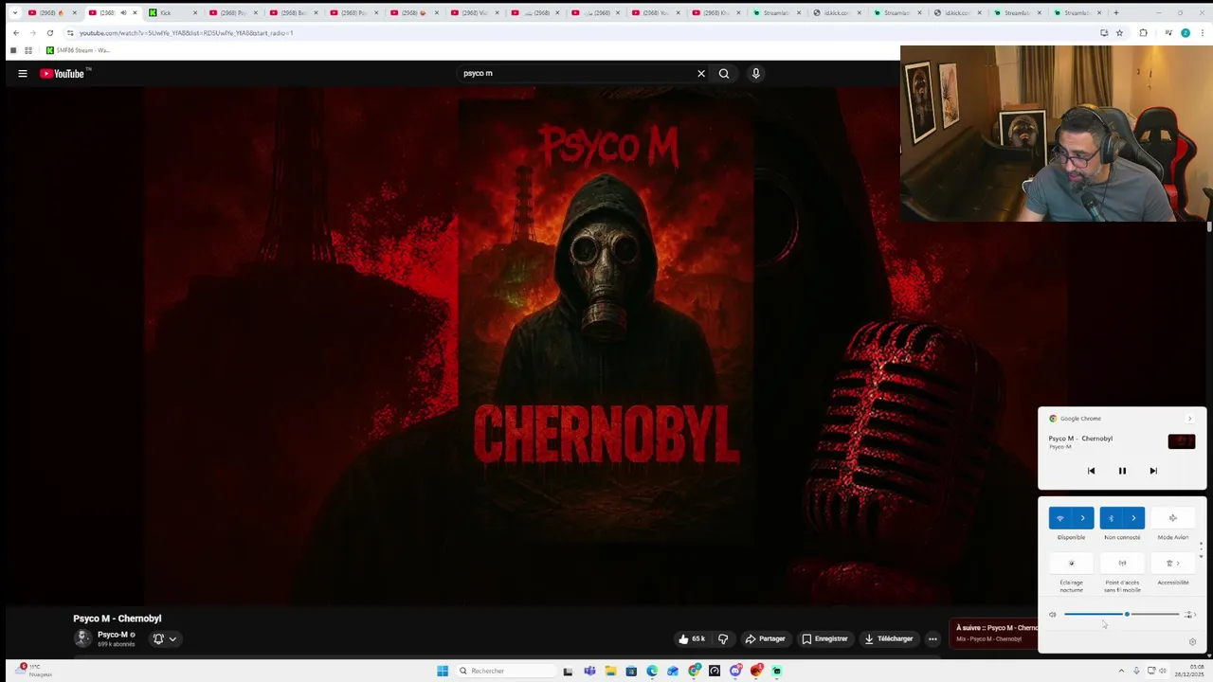Mute volume with speaker icon in flyout

click(x=1052, y=615)
